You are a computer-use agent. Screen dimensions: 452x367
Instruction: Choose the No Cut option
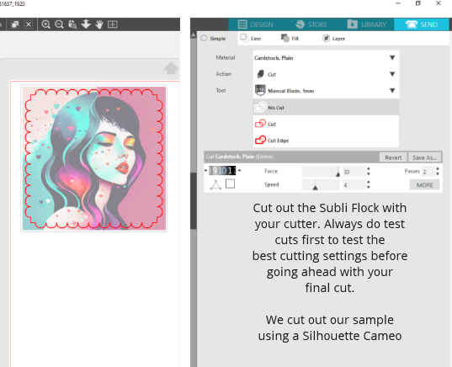[x=326, y=107]
